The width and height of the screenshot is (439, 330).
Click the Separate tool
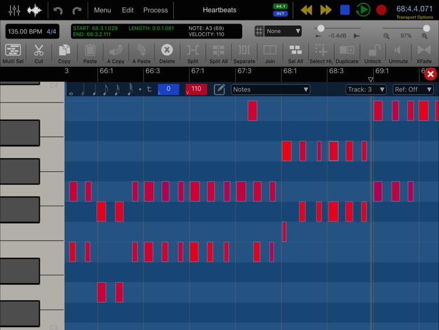[244, 54]
